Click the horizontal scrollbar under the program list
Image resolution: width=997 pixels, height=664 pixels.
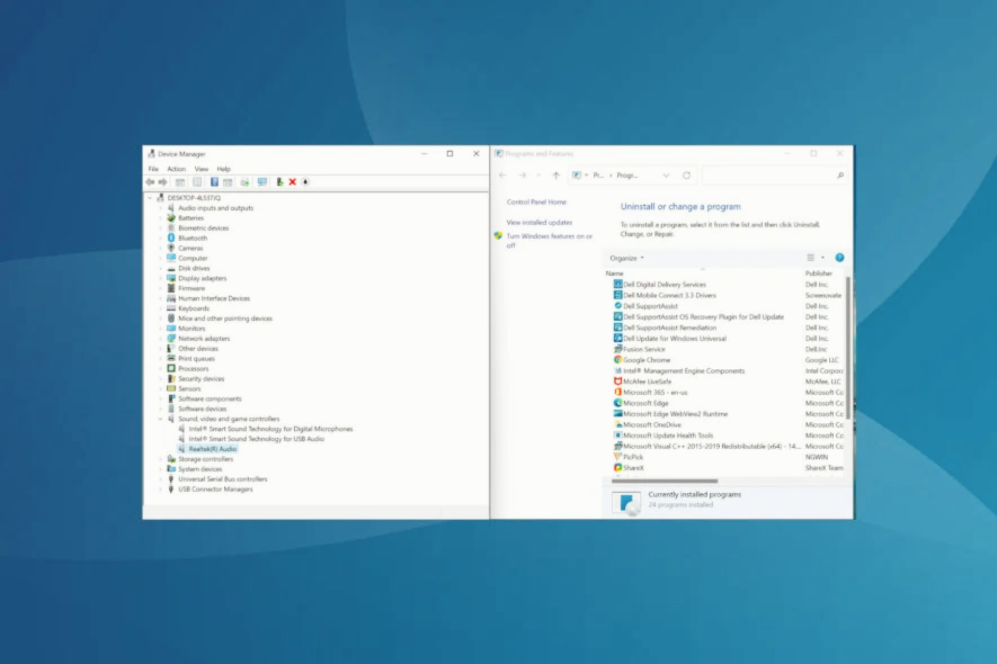(665, 481)
